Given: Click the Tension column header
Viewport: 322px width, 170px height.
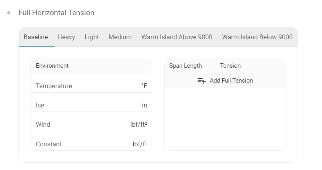Looking at the screenshot, I should pos(230,66).
